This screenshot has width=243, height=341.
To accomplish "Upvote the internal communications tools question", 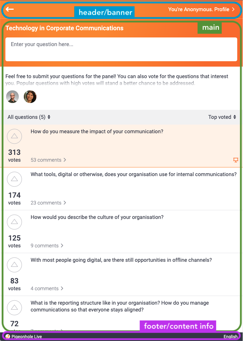I will [14, 179].
